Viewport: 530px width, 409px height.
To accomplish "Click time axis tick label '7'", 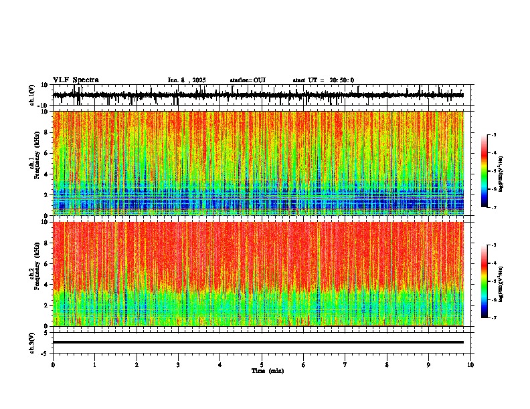I will [345, 365].
